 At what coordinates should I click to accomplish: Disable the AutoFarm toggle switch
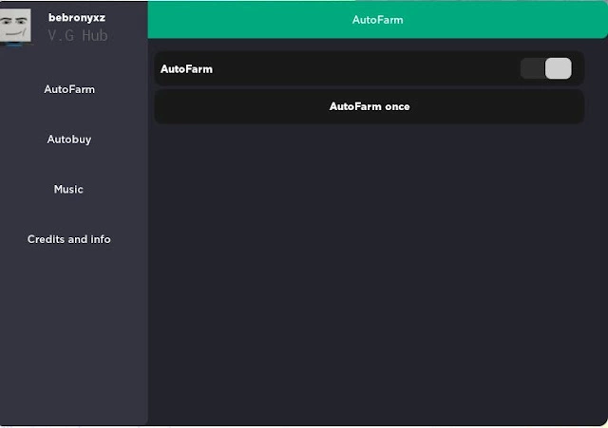click(545, 68)
